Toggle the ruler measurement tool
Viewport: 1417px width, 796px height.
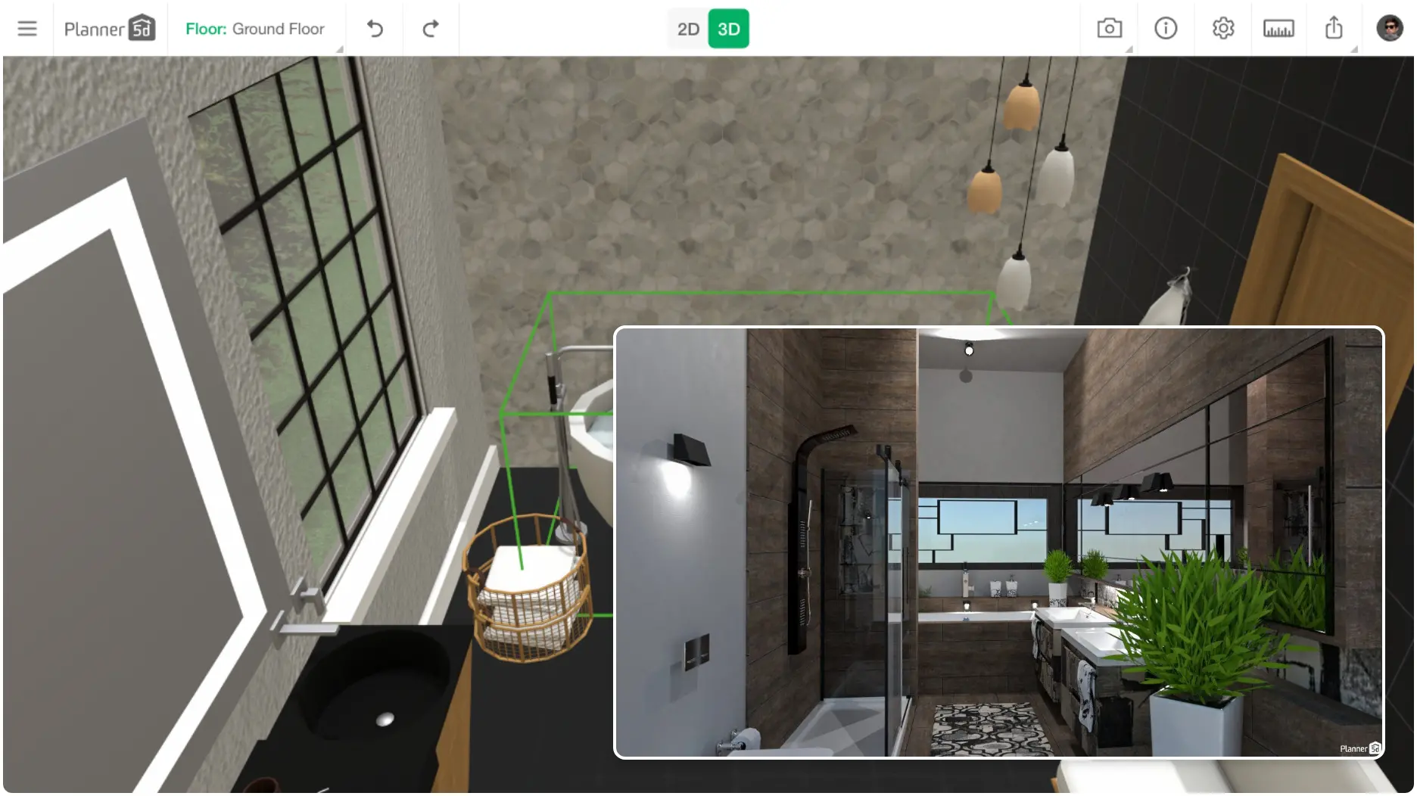1278,29
